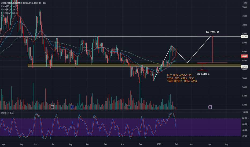The image size is (250, 147).
Task: Select the BUY AREA 6050-6175 text note
Action: point(179,75)
